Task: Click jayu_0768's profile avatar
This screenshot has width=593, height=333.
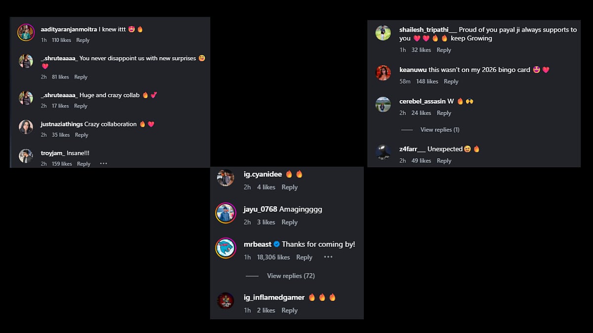Action: point(225,213)
